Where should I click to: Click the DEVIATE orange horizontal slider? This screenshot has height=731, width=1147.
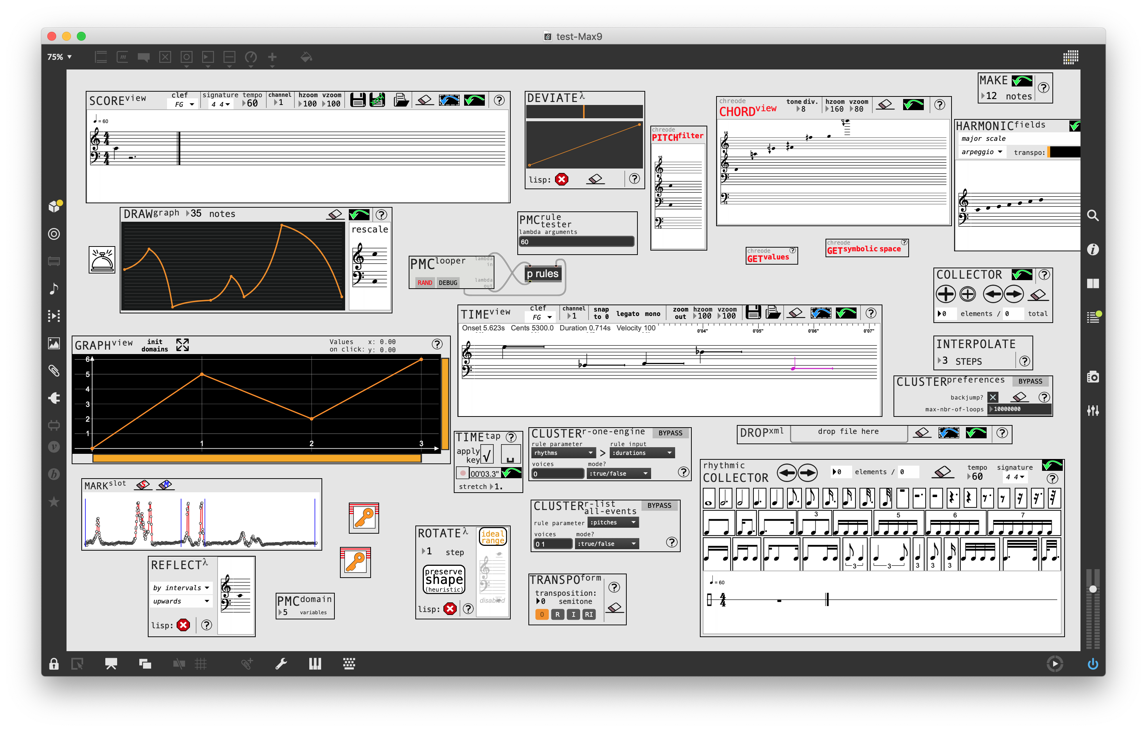[584, 112]
